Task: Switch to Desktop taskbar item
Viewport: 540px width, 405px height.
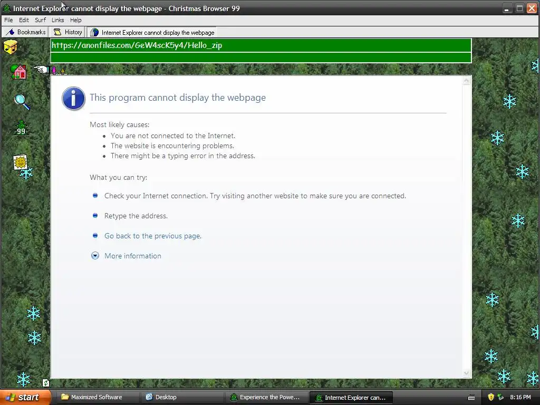Action: coord(181,397)
